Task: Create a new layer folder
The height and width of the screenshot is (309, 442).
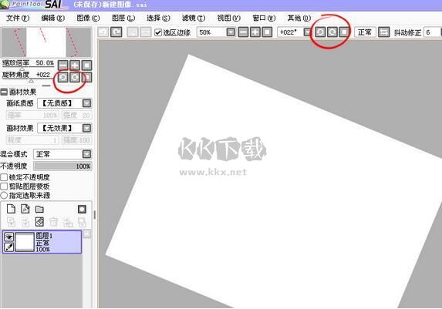Action: pyautogui.click(x=39, y=209)
